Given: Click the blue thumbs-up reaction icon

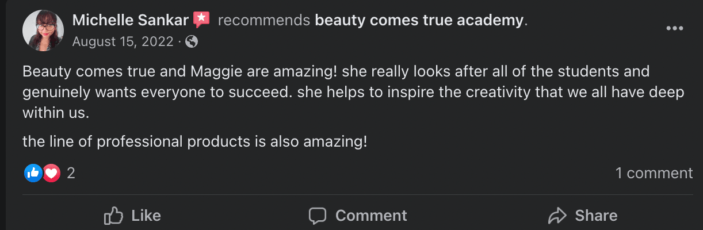Looking at the screenshot, I should (33, 172).
